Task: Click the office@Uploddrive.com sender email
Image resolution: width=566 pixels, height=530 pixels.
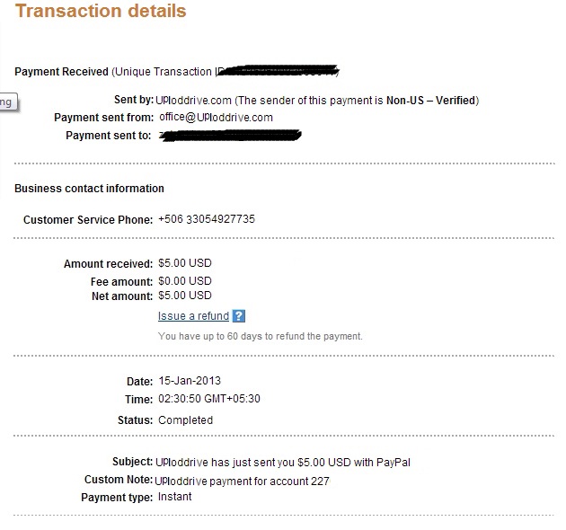Action: pyautogui.click(x=216, y=118)
